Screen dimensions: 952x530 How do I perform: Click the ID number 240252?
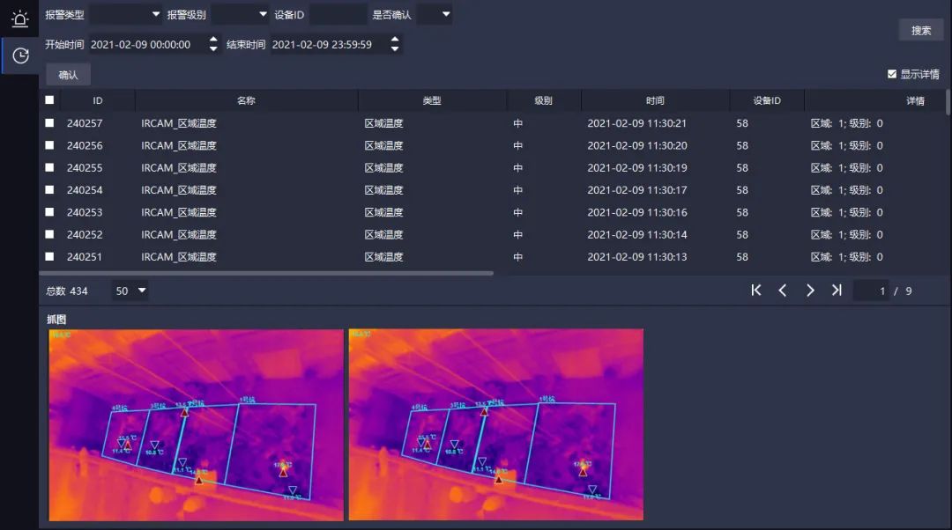(85, 234)
